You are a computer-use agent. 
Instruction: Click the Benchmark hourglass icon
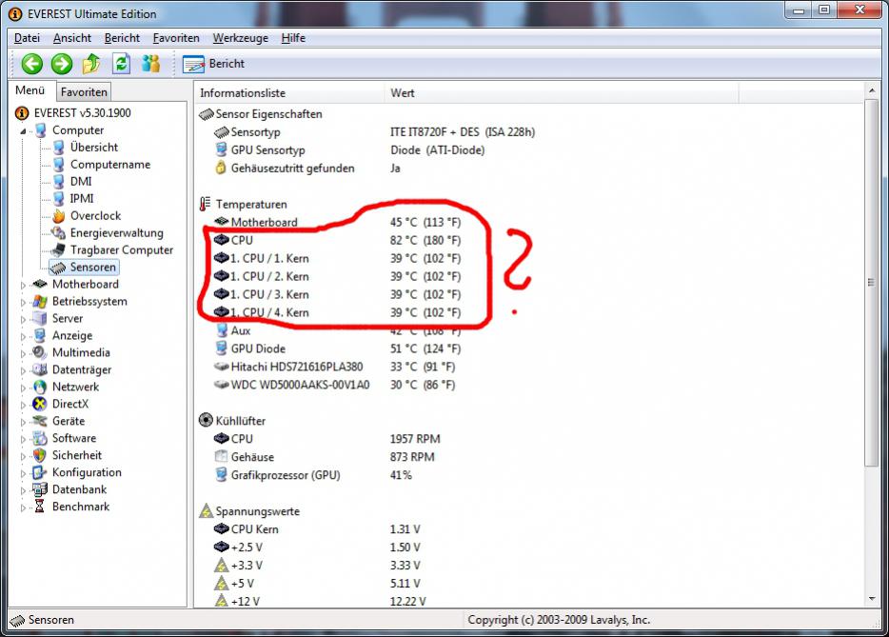pos(40,507)
